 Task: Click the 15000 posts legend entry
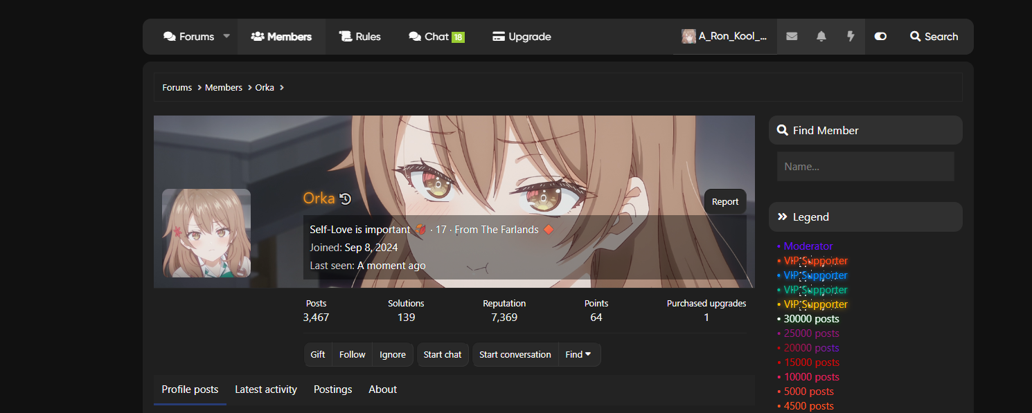(x=812, y=362)
